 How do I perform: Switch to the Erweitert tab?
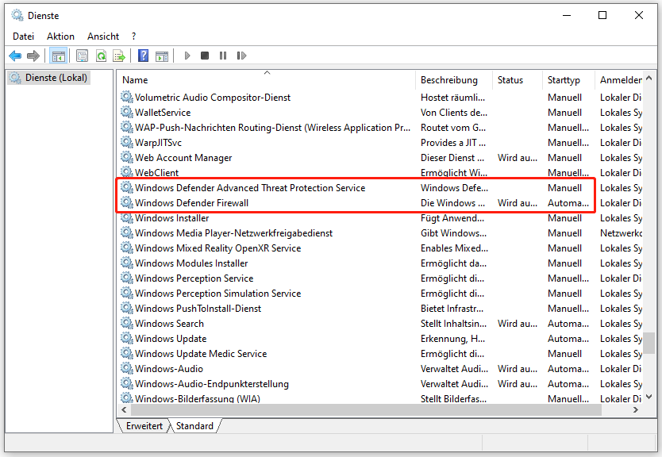coord(144,426)
